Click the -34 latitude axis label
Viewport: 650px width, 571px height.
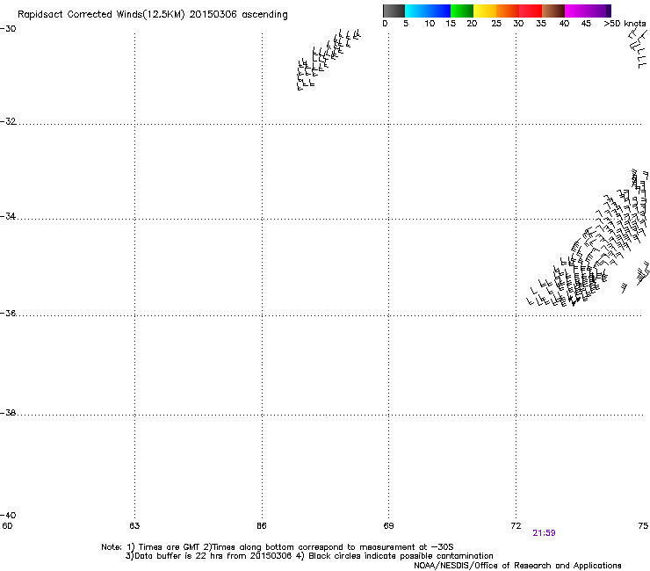click(8, 216)
